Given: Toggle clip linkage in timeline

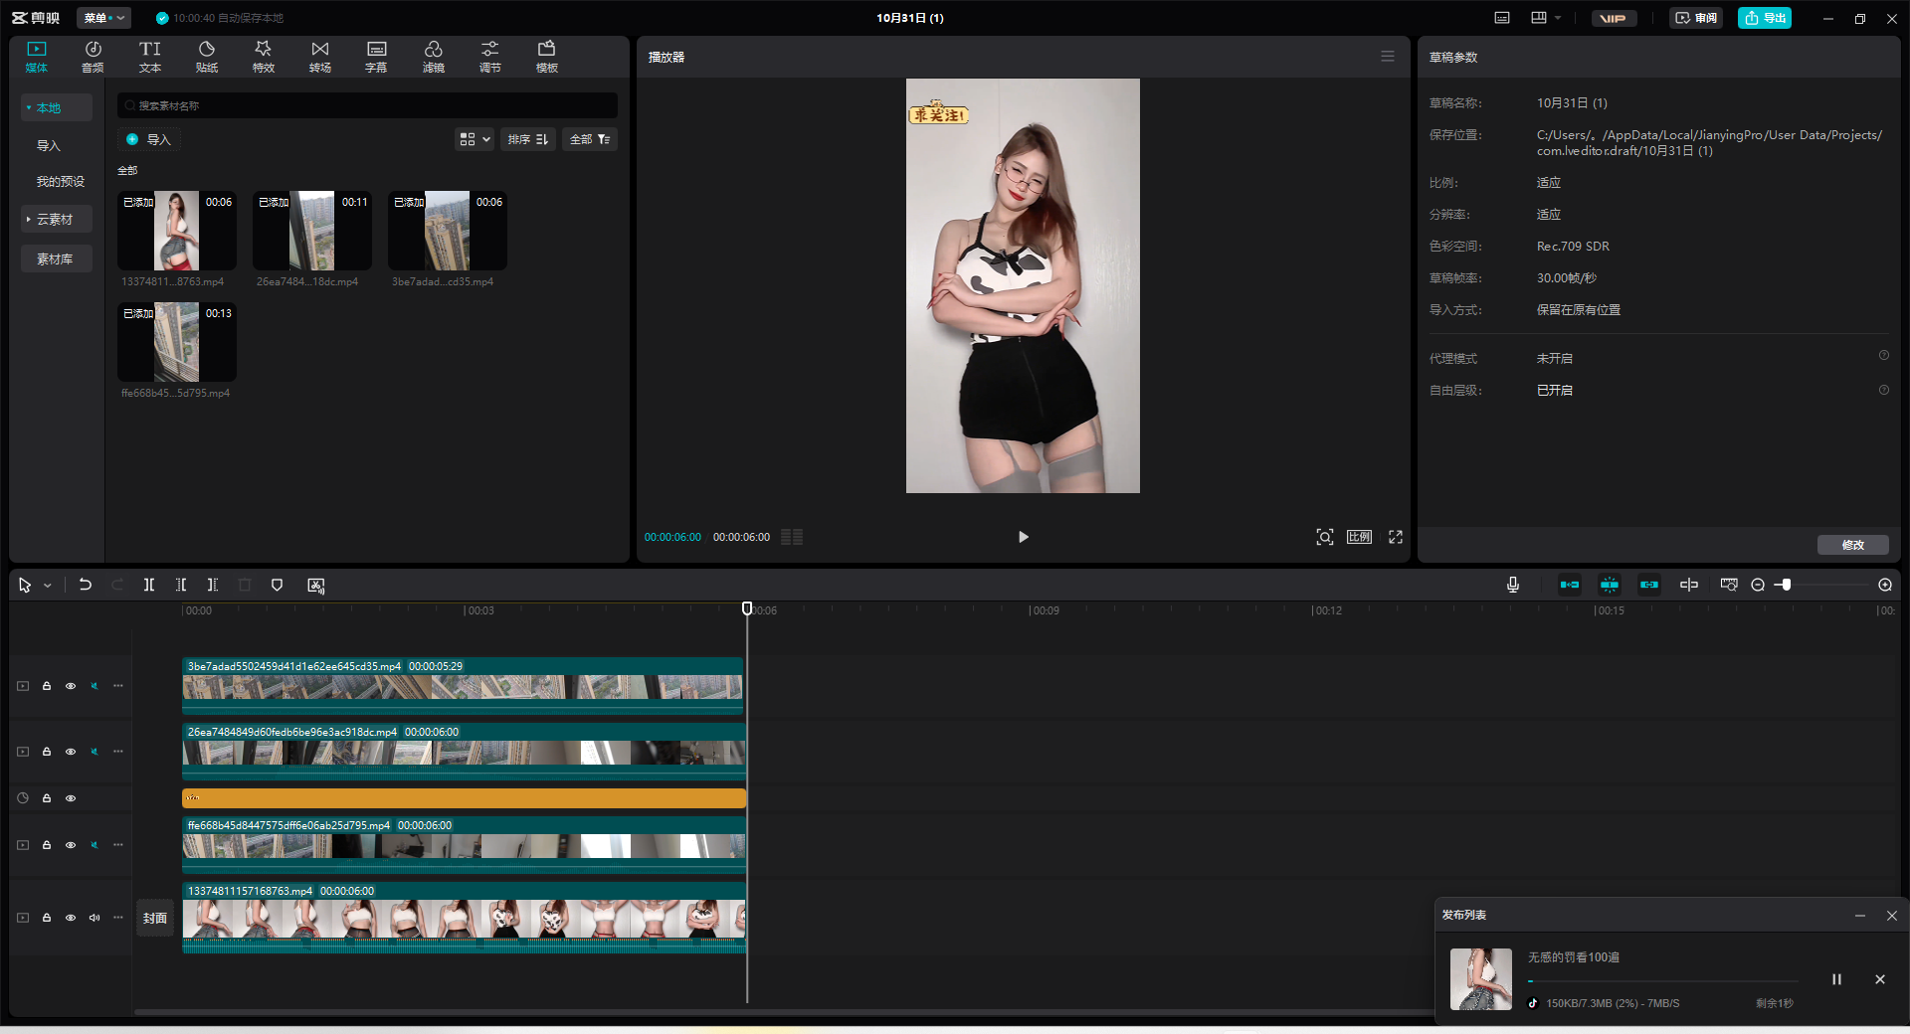Looking at the screenshot, I should tap(1649, 585).
